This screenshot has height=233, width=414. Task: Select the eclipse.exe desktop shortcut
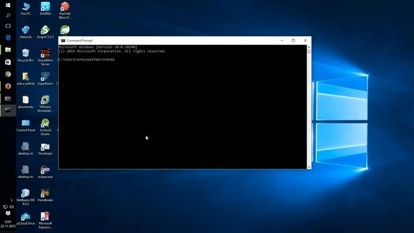[x=45, y=172]
